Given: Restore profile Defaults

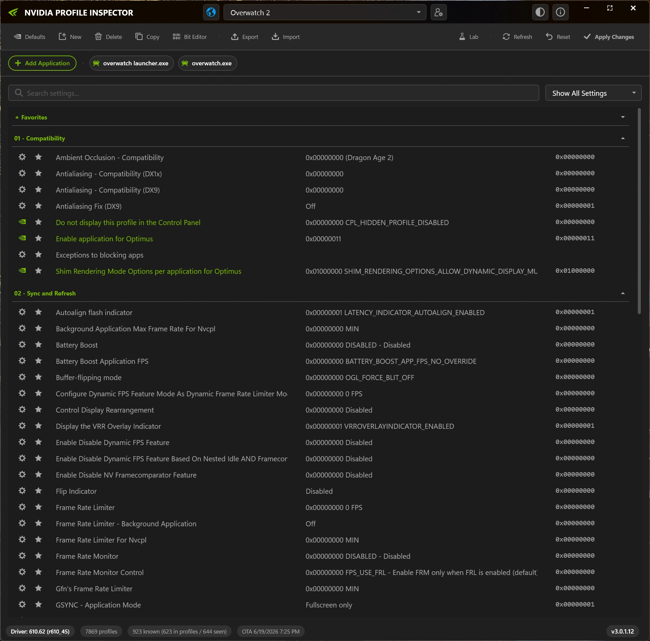Looking at the screenshot, I should (x=29, y=37).
